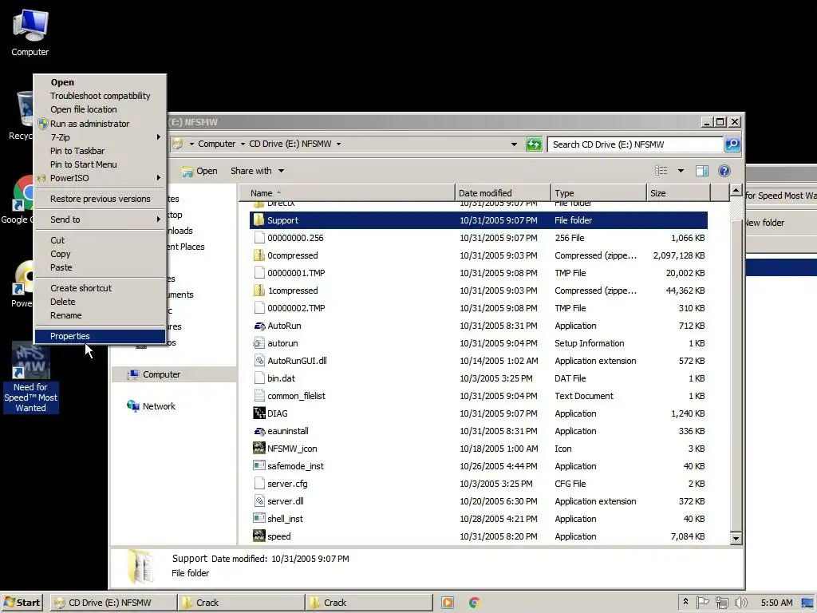The width and height of the screenshot is (817, 613).
Task: Sort by the Size column header
Action: [678, 193]
